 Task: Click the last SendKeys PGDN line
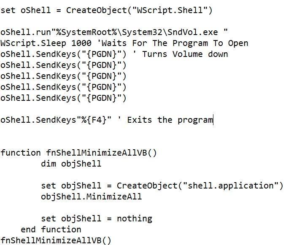(x=63, y=98)
